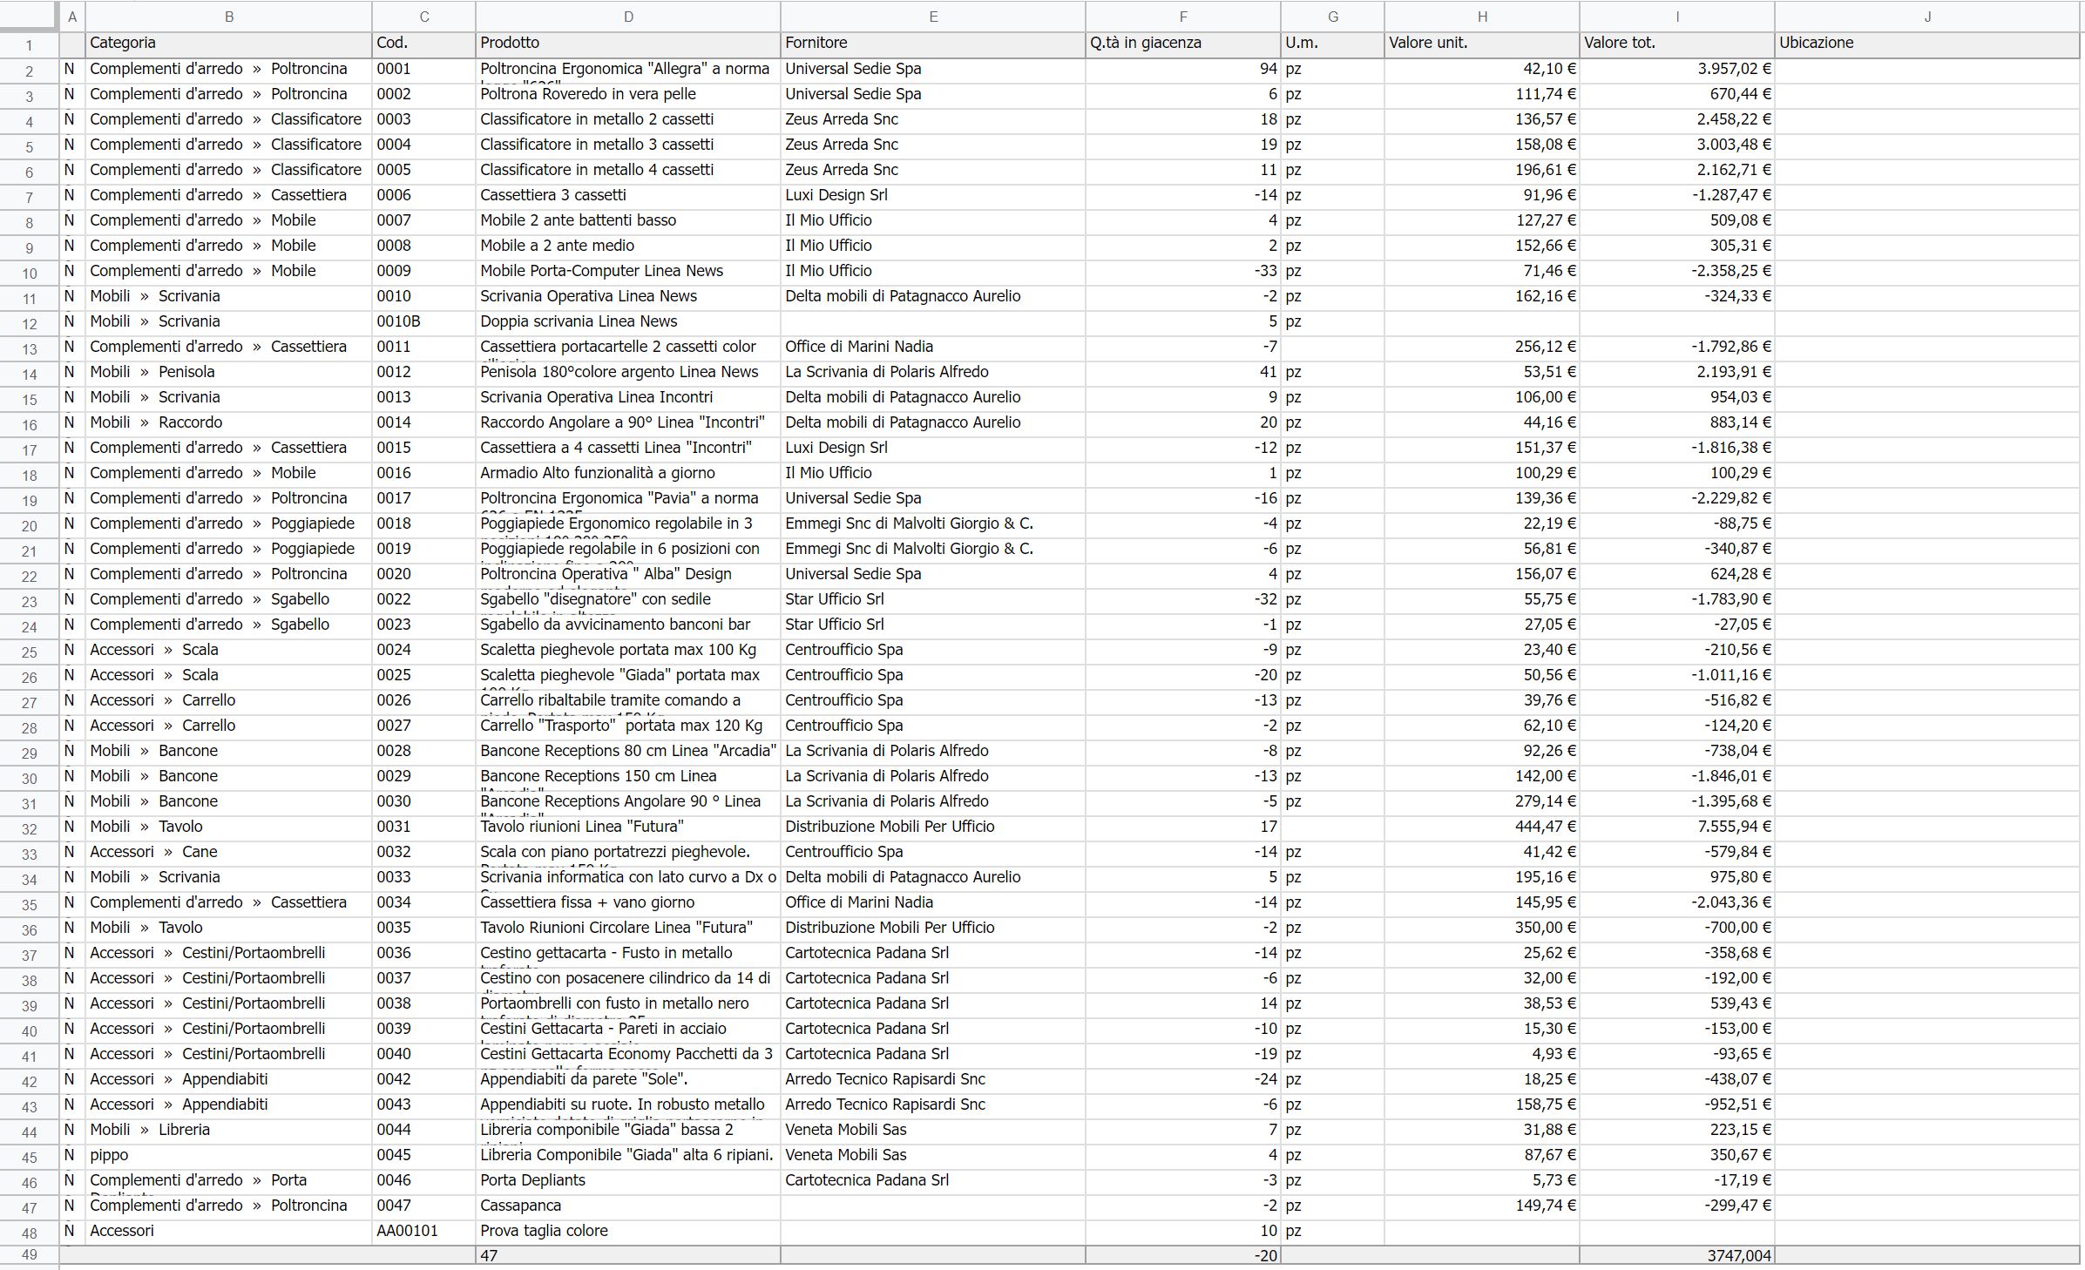Select 'Sgabello da avvicinamento banconi bar' cell
This screenshot has height=1270, width=2085.
(x=628, y=625)
